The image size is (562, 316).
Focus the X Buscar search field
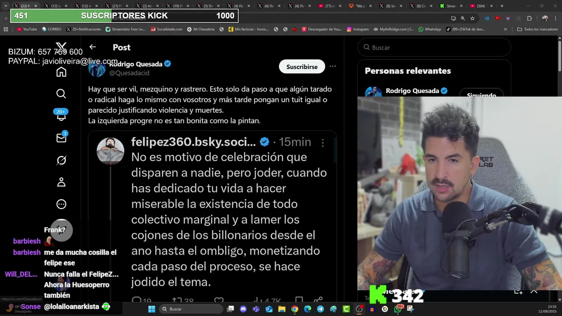(434, 47)
